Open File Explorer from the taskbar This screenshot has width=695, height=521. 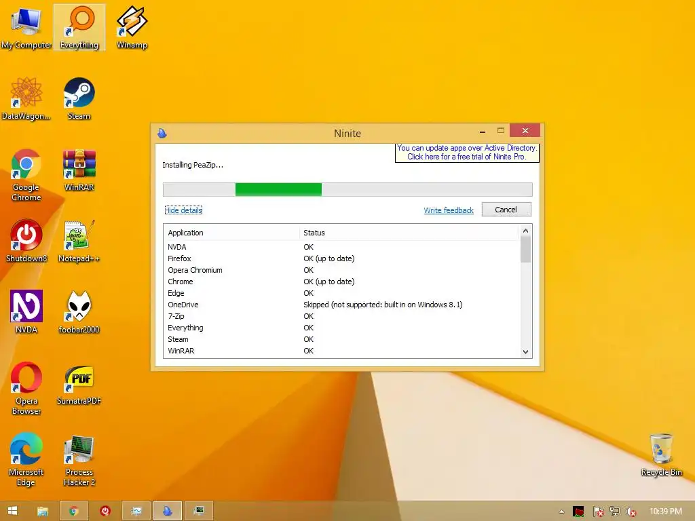point(43,511)
